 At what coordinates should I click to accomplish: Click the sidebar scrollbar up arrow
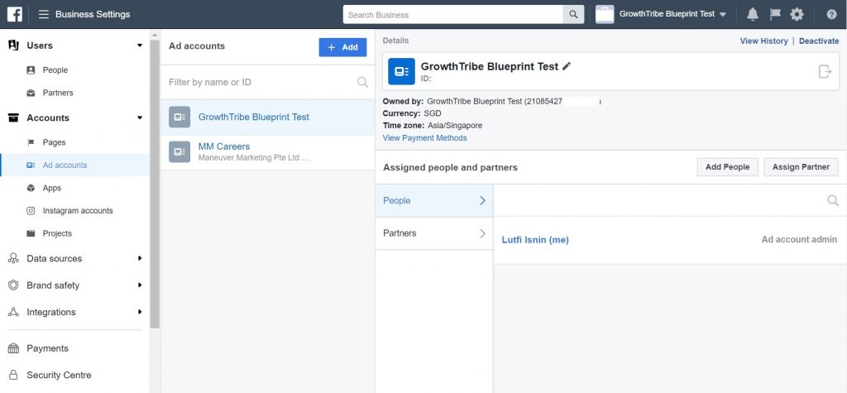pyautogui.click(x=155, y=35)
